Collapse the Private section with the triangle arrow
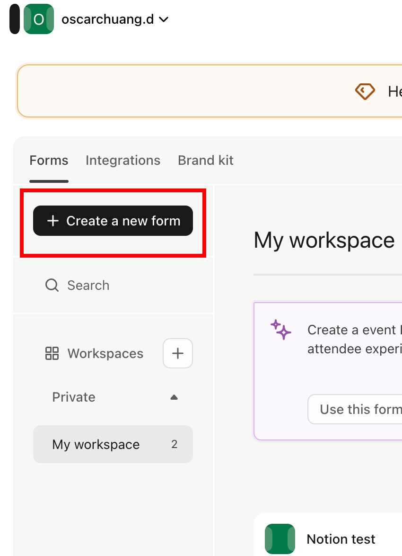 coord(174,397)
